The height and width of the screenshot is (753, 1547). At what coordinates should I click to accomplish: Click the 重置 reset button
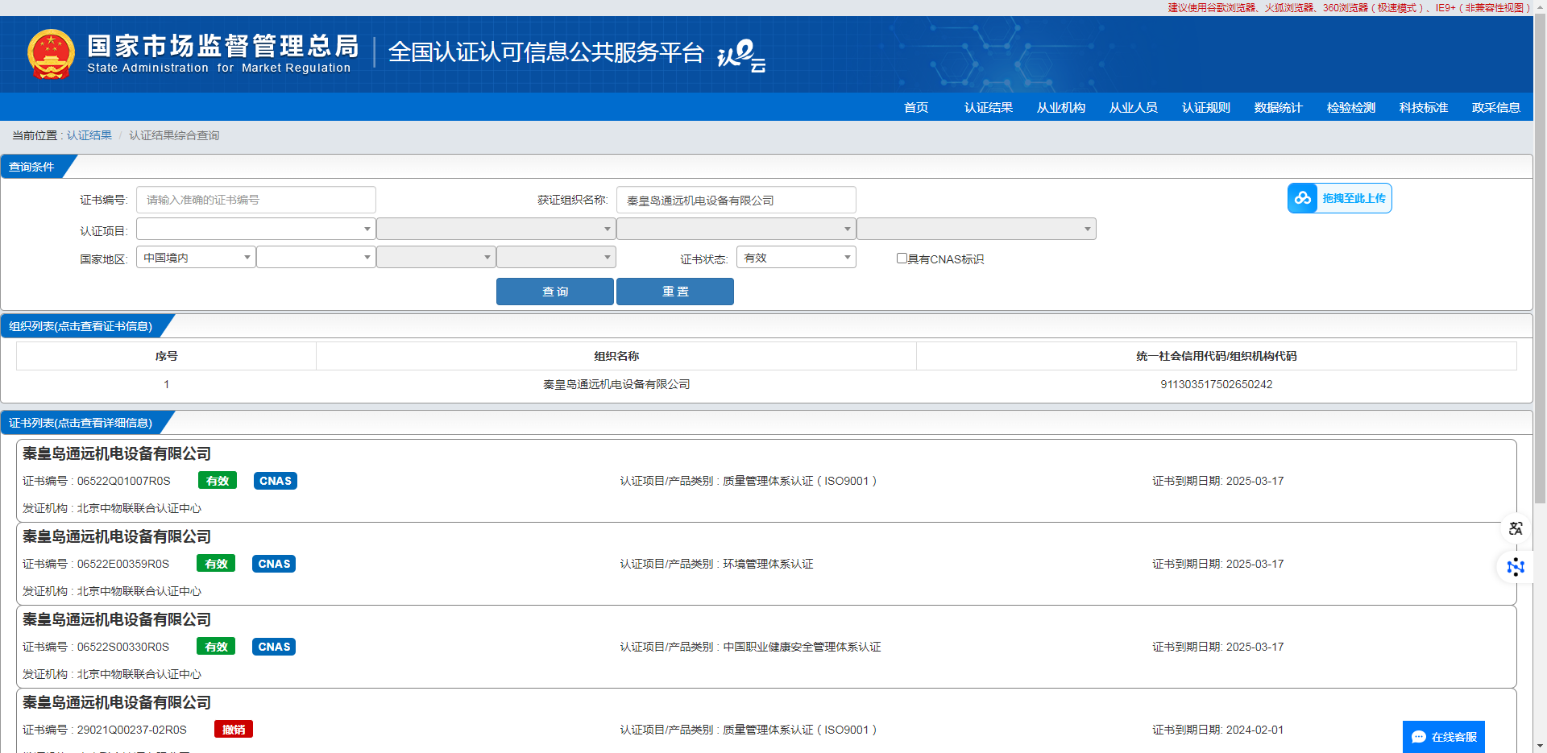click(675, 292)
